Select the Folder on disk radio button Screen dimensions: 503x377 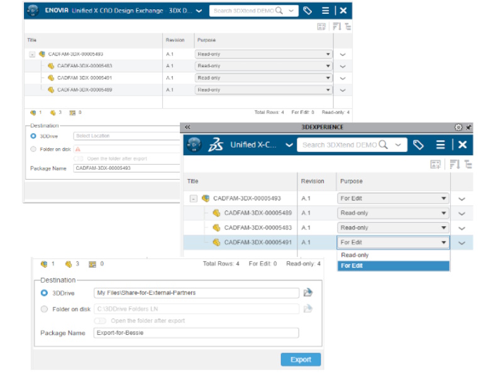coord(44,309)
